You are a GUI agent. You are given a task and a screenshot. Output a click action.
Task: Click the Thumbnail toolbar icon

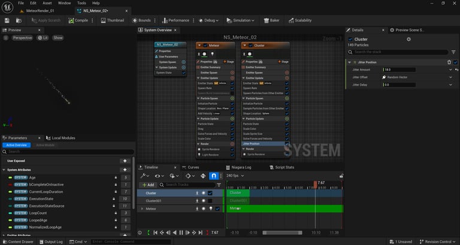tap(111, 20)
